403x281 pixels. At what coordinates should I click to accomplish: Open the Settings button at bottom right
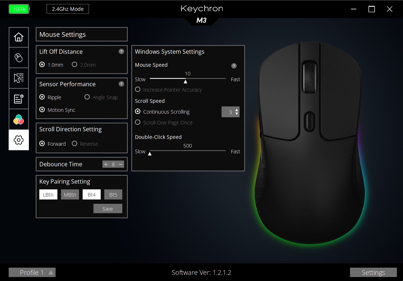[373, 272]
